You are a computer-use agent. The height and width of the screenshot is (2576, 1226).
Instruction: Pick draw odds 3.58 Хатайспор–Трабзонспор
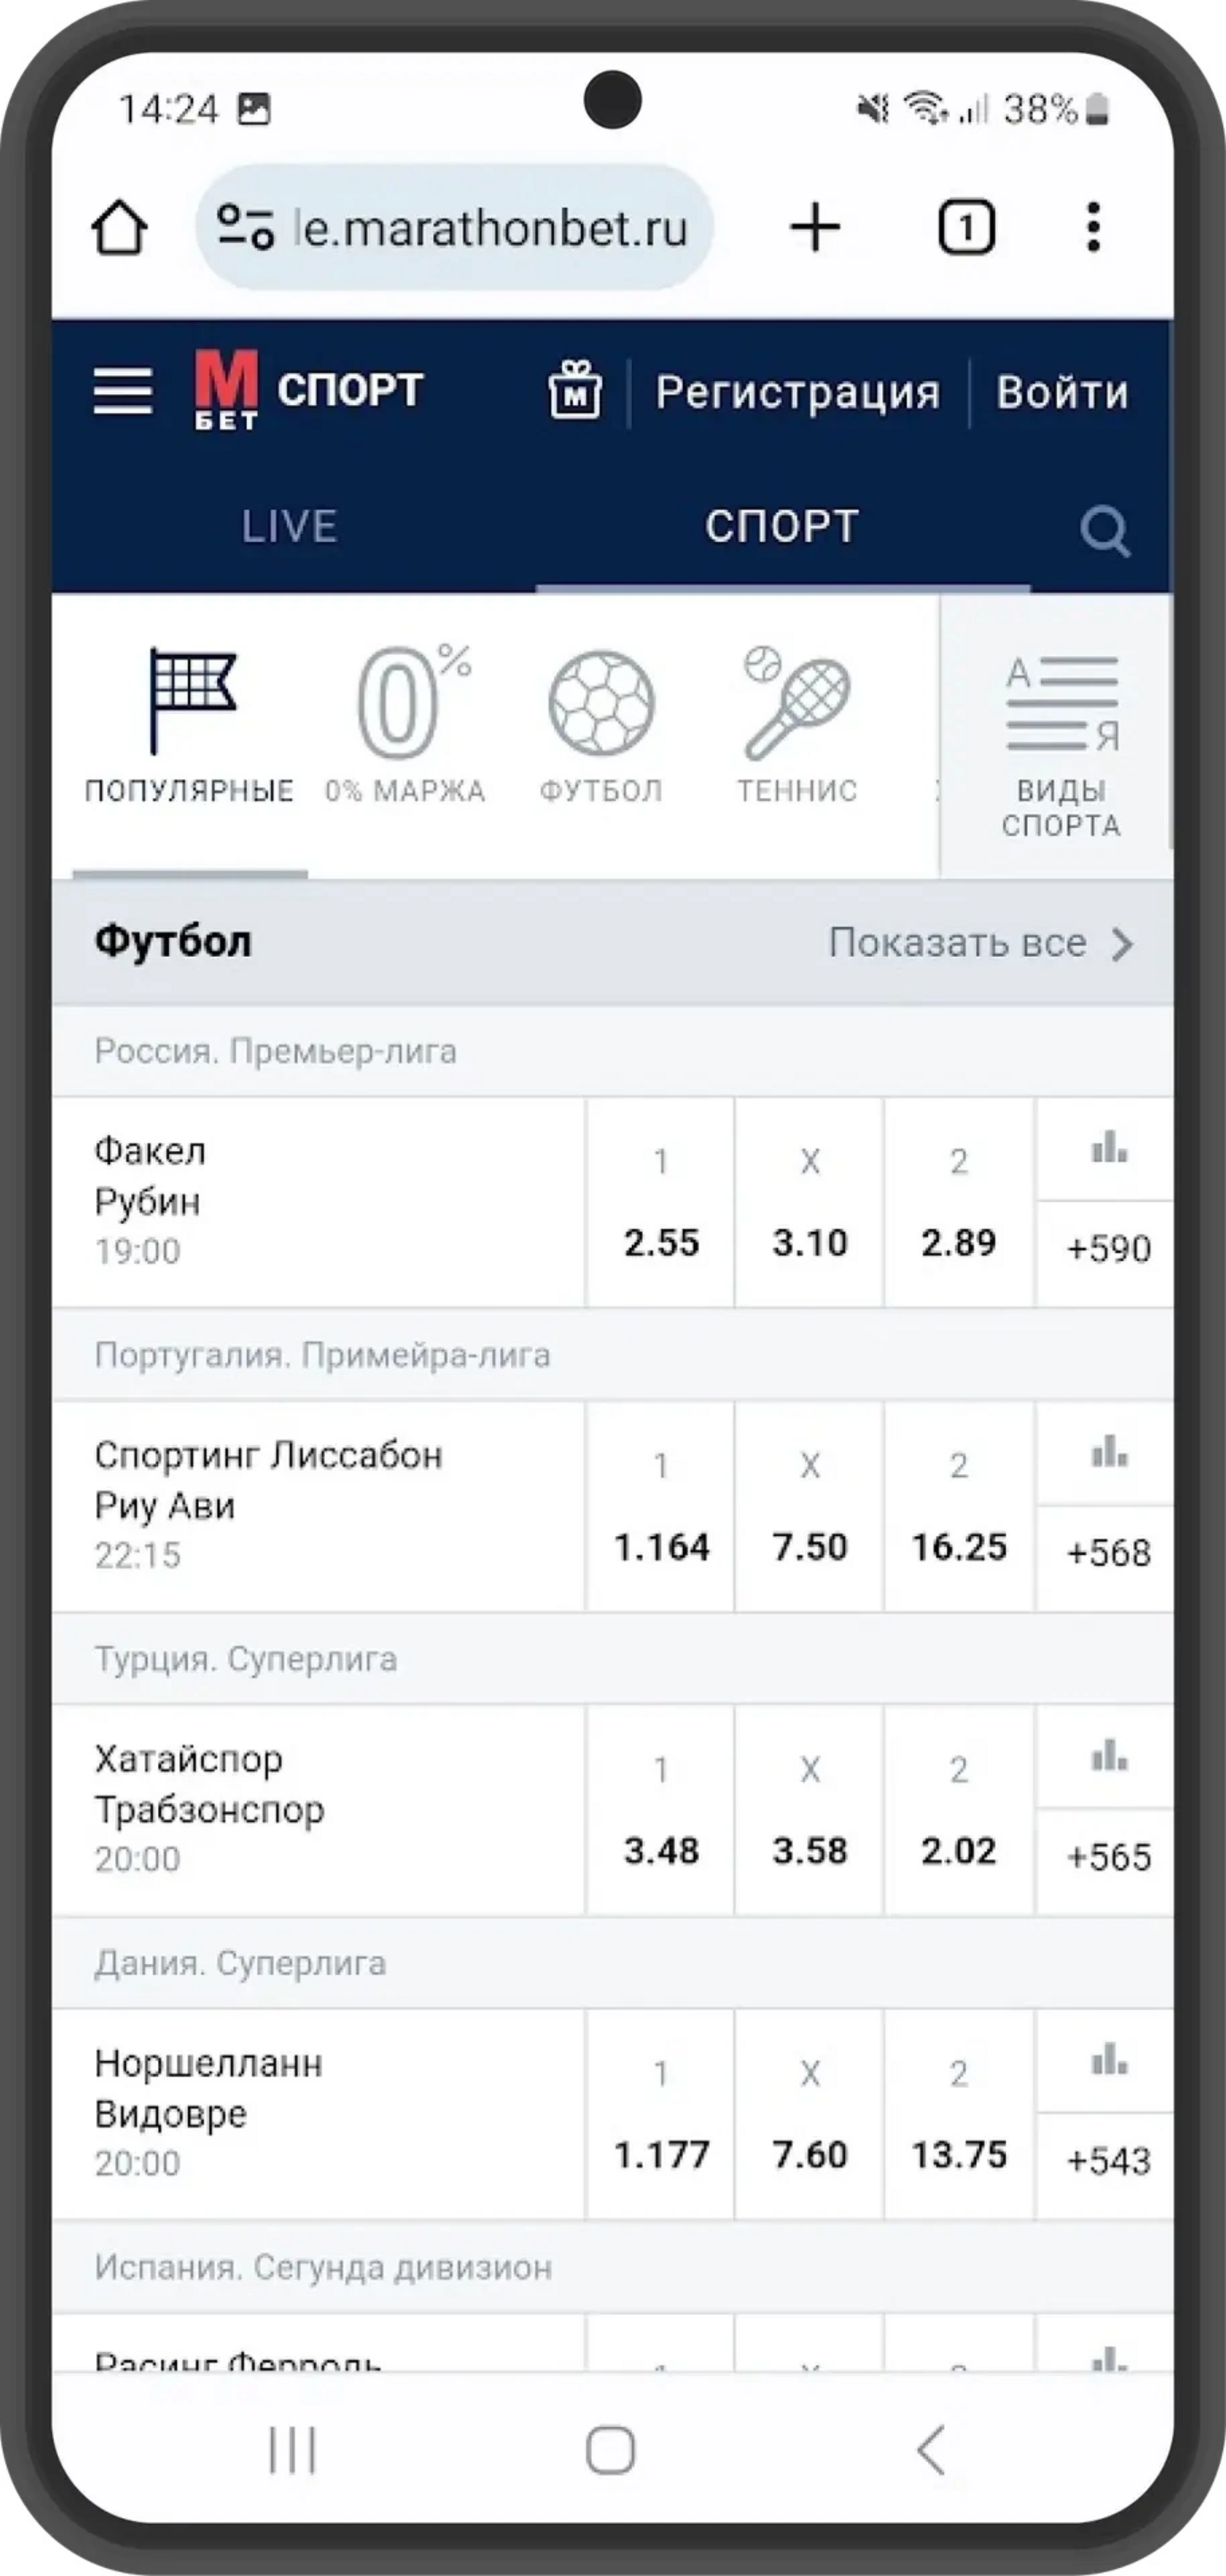809,1810
